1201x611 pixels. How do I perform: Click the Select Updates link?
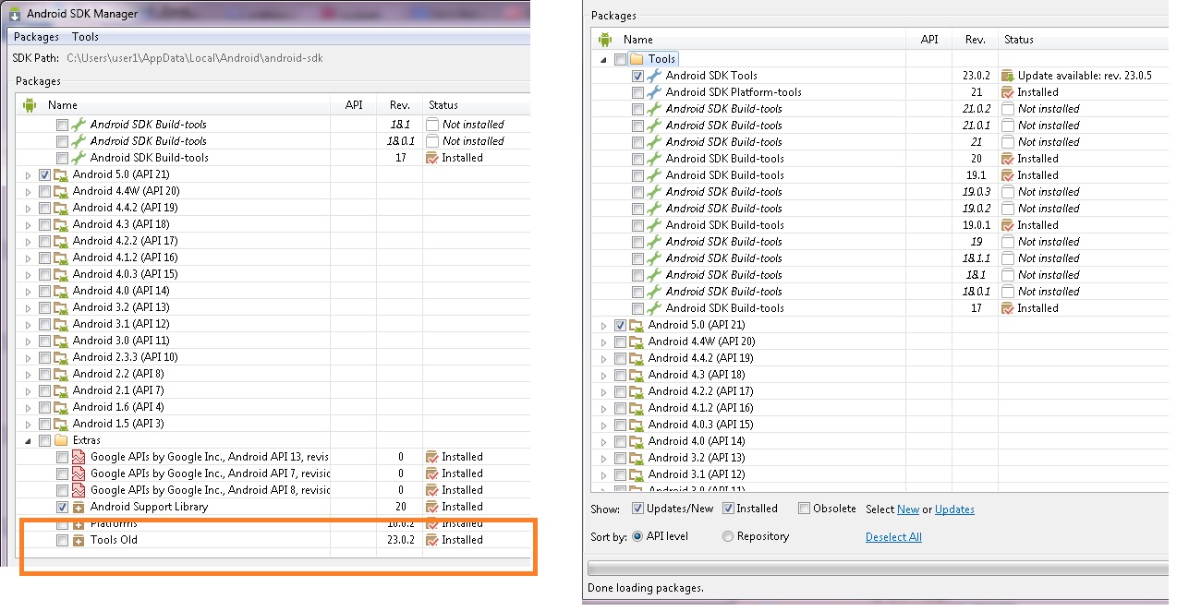(x=954, y=509)
